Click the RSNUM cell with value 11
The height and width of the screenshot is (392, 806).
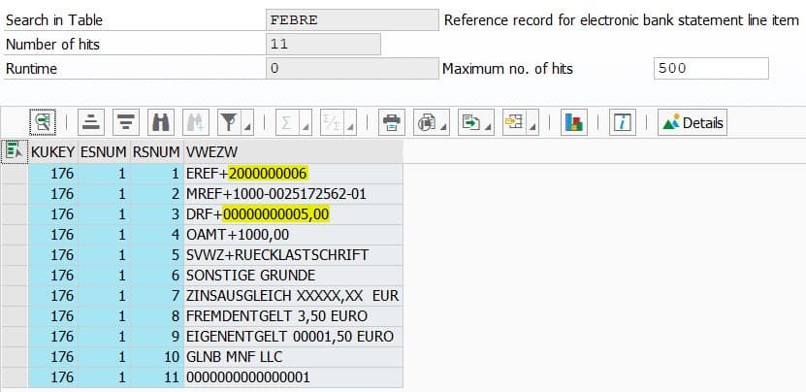tap(157, 377)
